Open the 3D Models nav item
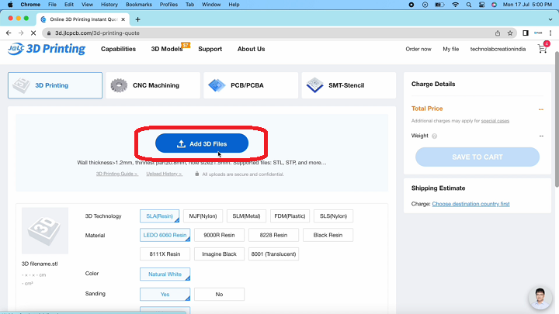Viewport: 559px width, 314px height. click(x=167, y=49)
